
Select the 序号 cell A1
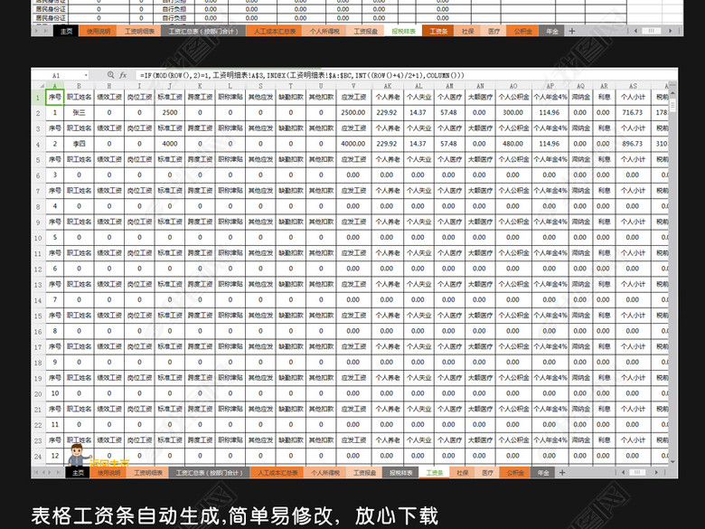[54, 98]
